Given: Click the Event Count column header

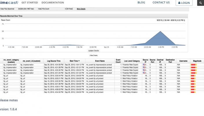Looking at the screenshot, I should pyautogui.click(x=118, y=61).
